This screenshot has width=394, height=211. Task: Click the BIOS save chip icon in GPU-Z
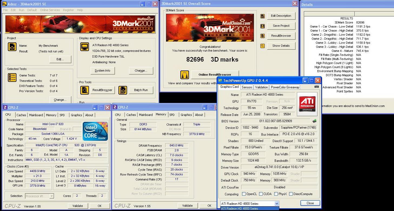[x=314, y=121]
